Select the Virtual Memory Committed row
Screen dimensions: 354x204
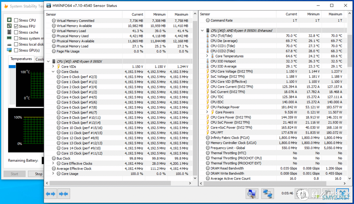point(119,21)
